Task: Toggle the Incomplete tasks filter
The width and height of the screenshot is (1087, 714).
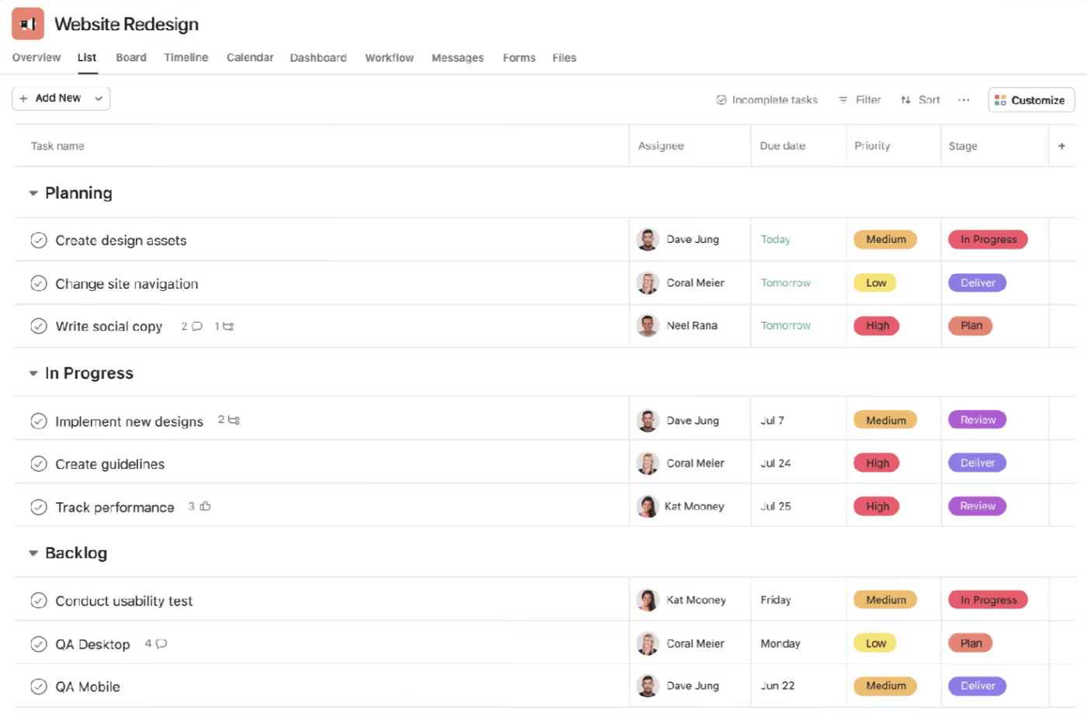Action: click(767, 99)
